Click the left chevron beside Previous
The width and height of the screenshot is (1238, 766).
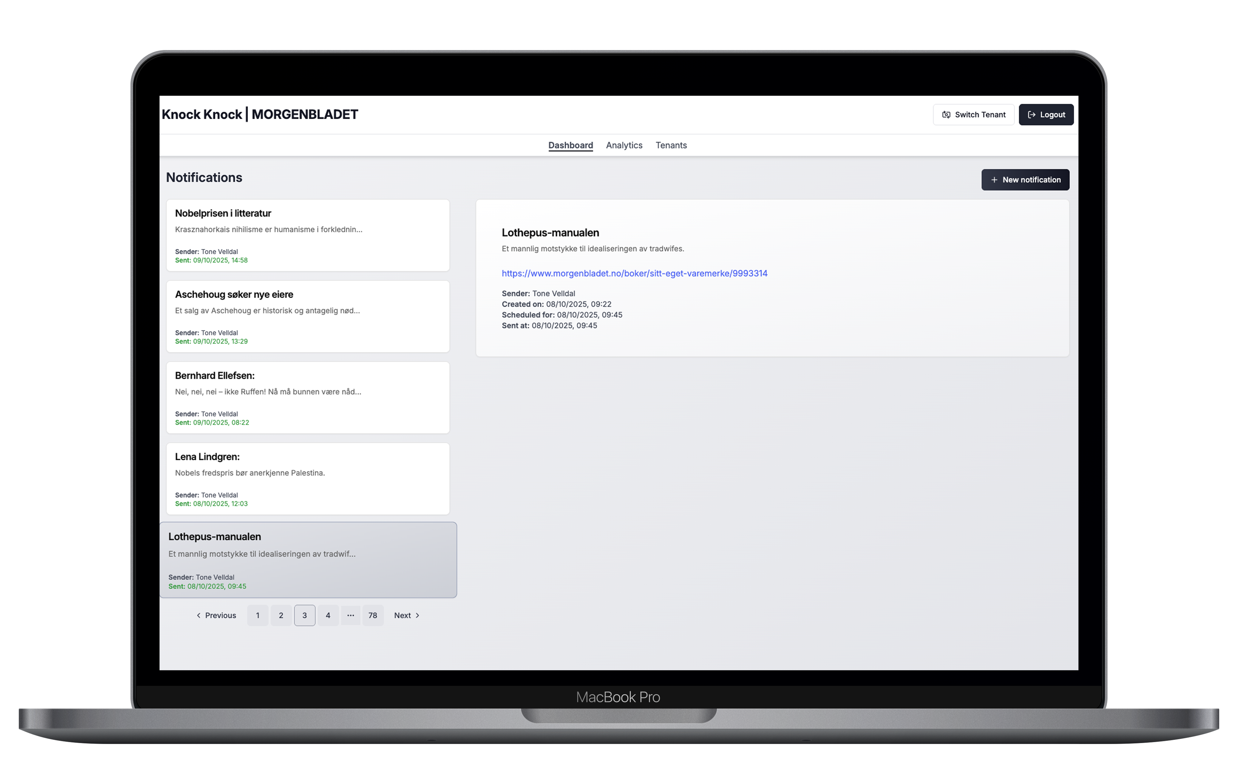pos(198,615)
